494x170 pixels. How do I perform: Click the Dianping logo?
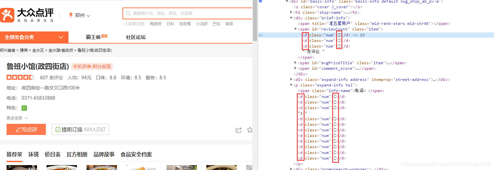coord(27,15)
